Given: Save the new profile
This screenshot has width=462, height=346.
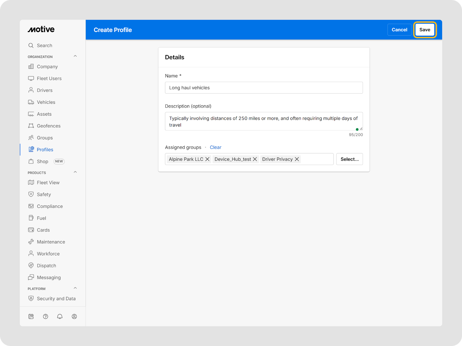Looking at the screenshot, I should coord(424,30).
